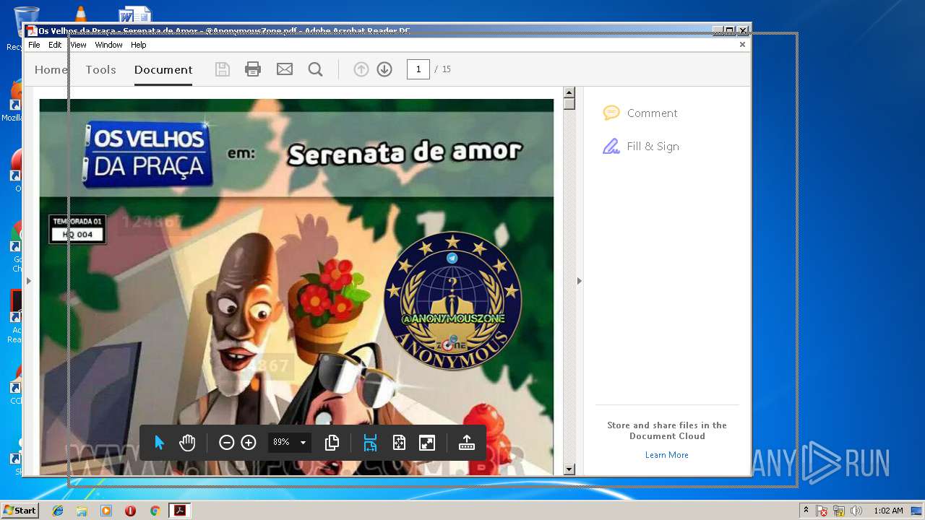Select the arrow selection tool
This screenshot has width=925, height=520.
160,443
